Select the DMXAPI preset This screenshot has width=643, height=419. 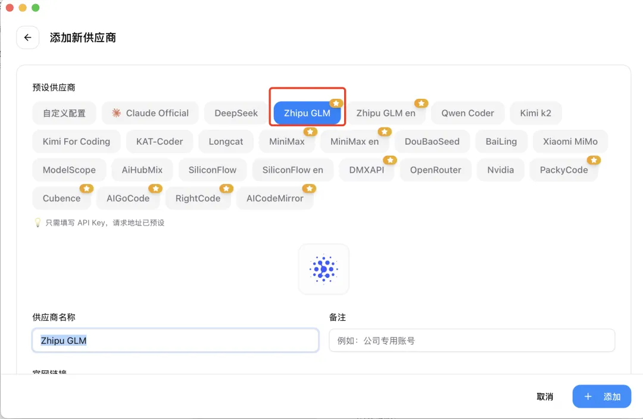click(367, 170)
